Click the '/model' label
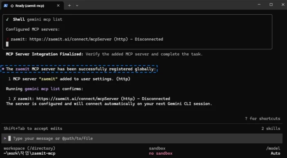Screen dimensions: 287x158 [x=273, y=149]
